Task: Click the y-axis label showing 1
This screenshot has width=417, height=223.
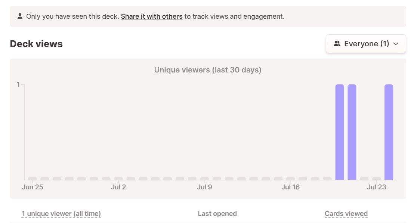Action: pyautogui.click(x=18, y=84)
